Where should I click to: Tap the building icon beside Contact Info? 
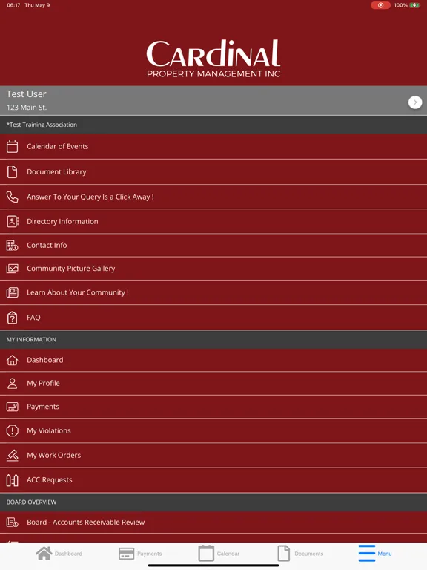tap(12, 246)
